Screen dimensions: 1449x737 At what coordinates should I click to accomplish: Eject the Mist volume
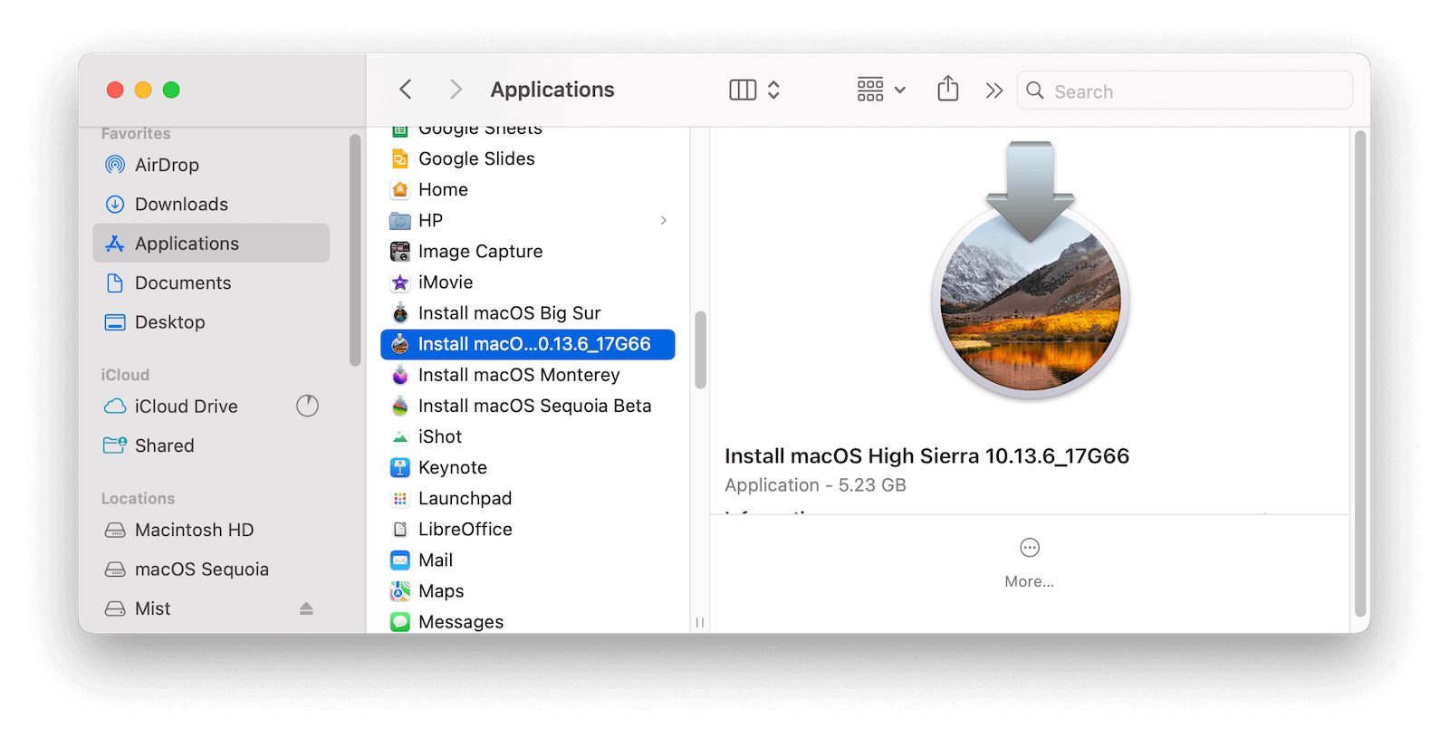(306, 608)
